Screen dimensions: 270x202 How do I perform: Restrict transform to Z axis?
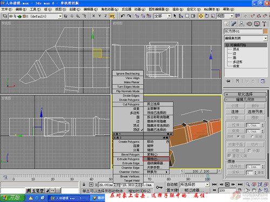105,16
